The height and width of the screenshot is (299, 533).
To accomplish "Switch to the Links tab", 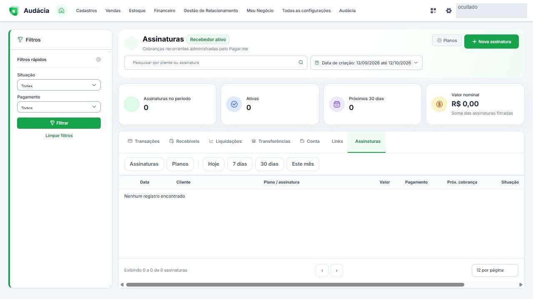I will (x=337, y=142).
